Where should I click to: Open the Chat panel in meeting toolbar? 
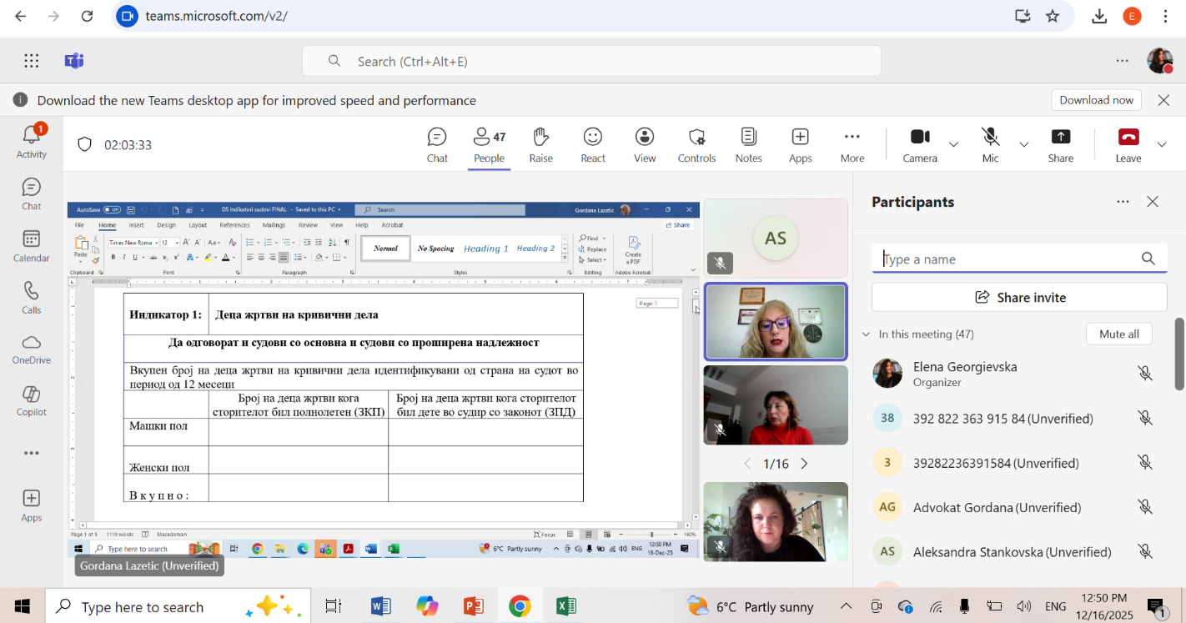click(437, 144)
